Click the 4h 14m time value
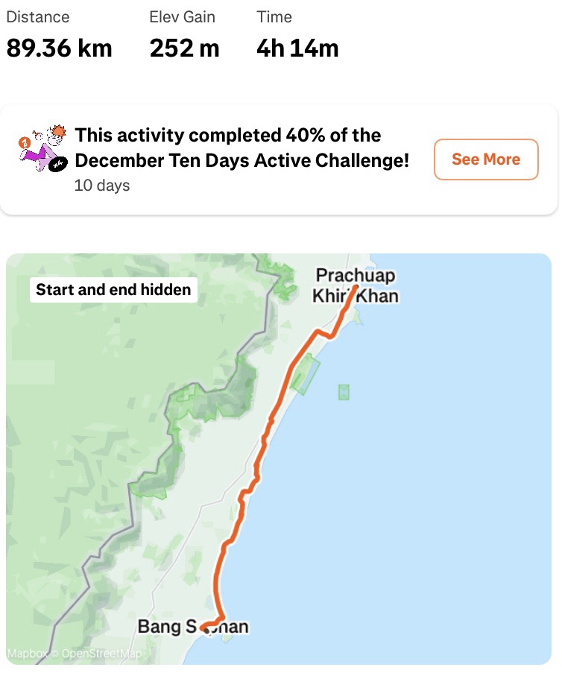The image size is (562, 676). coord(297,48)
